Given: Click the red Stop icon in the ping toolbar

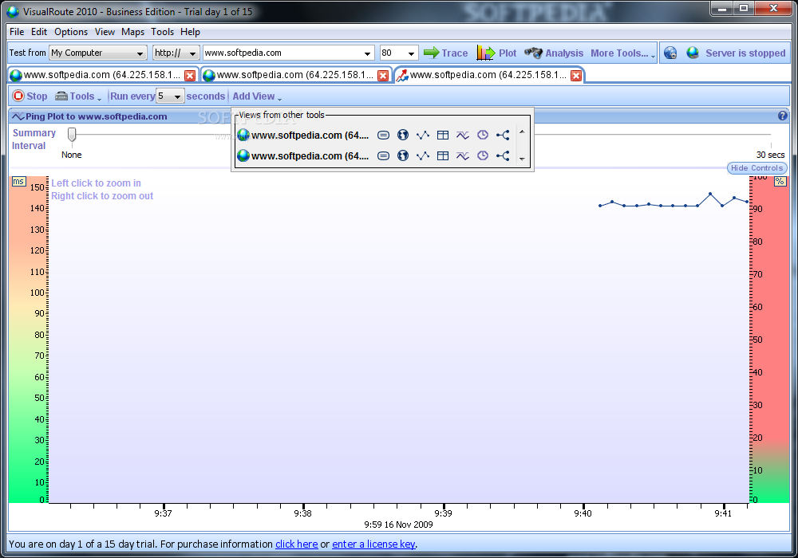Looking at the screenshot, I should coord(18,96).
